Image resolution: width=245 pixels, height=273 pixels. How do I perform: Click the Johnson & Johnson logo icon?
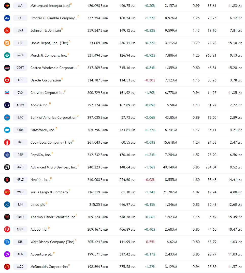7,30
